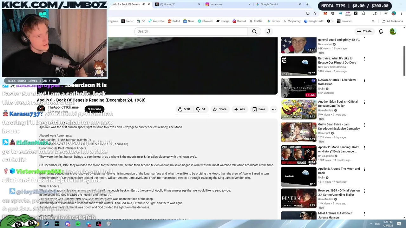Open the All Bookmarks folder
The image size is (406, 228).
392,21
